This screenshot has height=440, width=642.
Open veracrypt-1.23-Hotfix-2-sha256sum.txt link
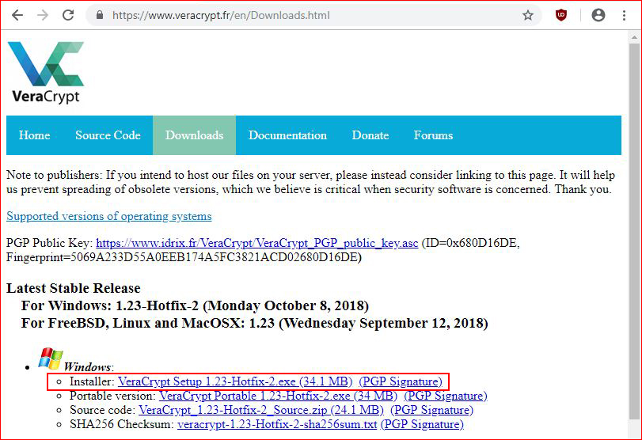point(277,424)
